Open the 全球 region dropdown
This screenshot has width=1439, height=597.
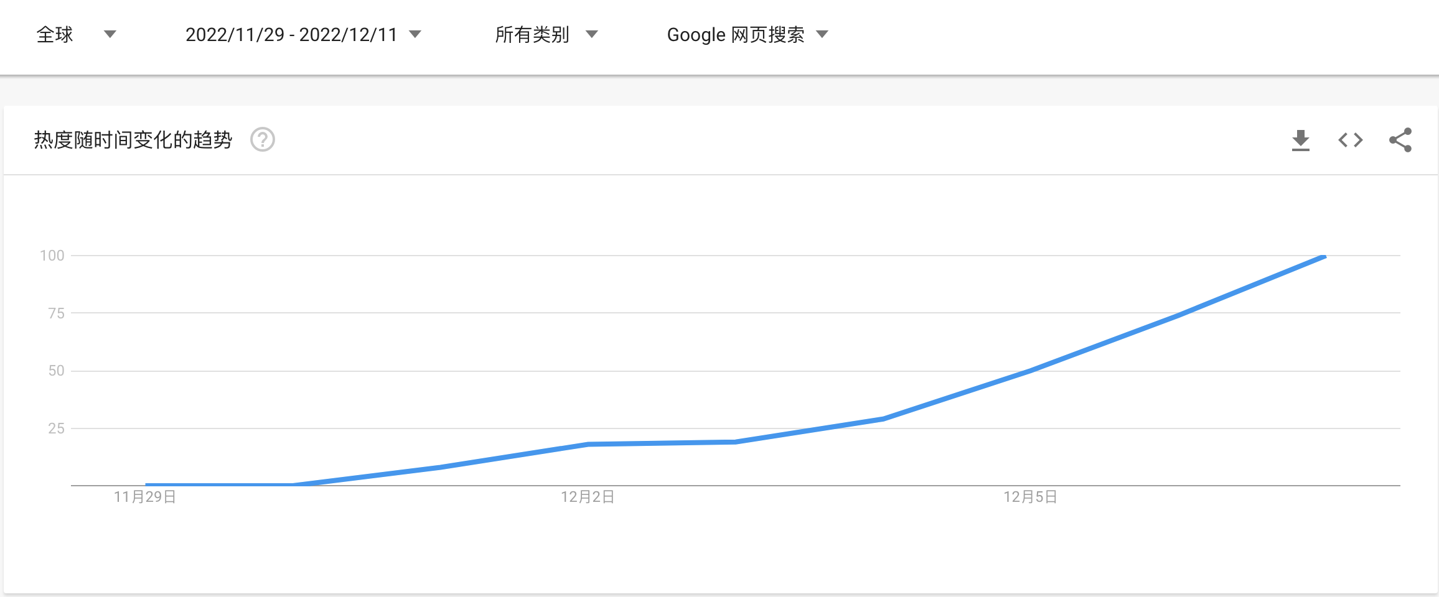click(x=76, y=35)
